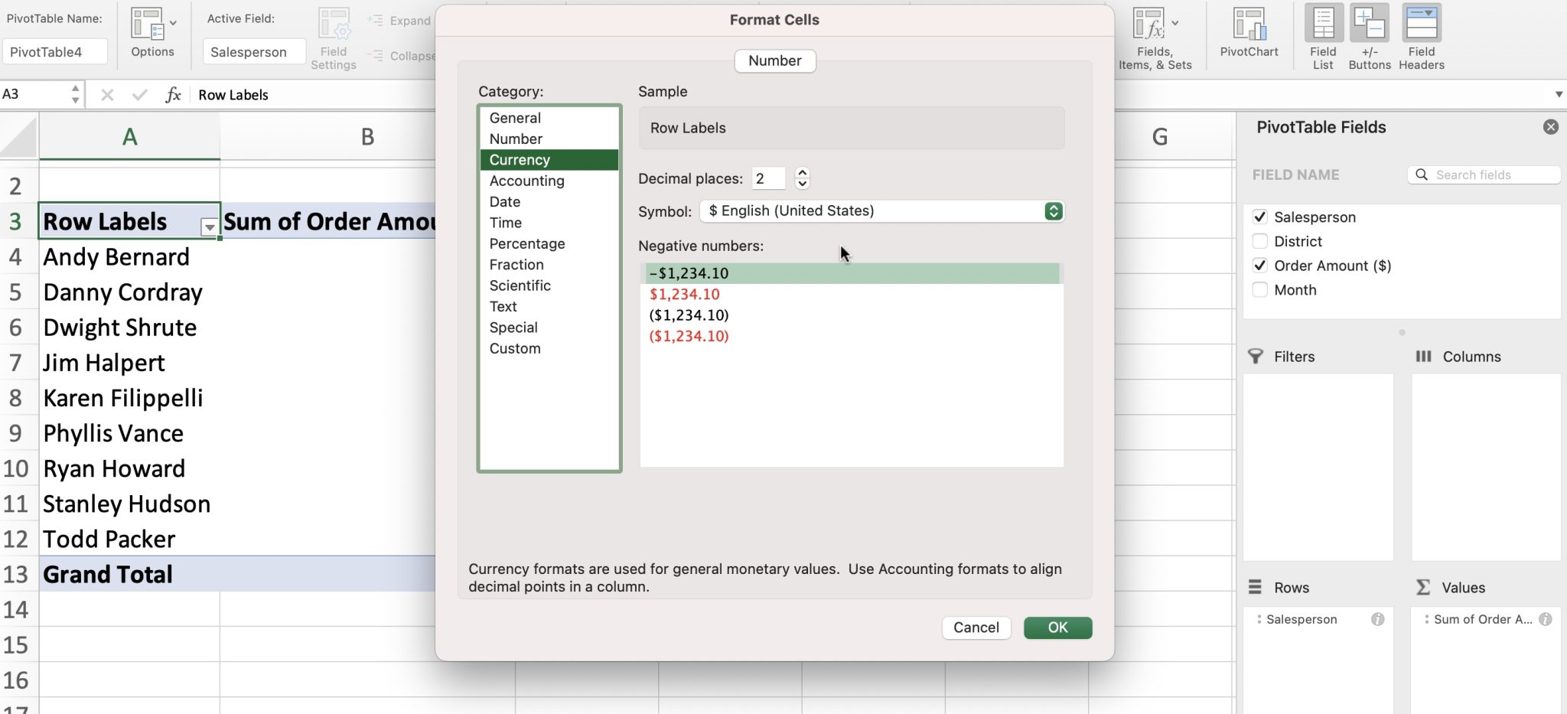Uncheck the Salesperson field
Screen dimensions: 1567x714
pyautogui.click(x=1260, y=217)
